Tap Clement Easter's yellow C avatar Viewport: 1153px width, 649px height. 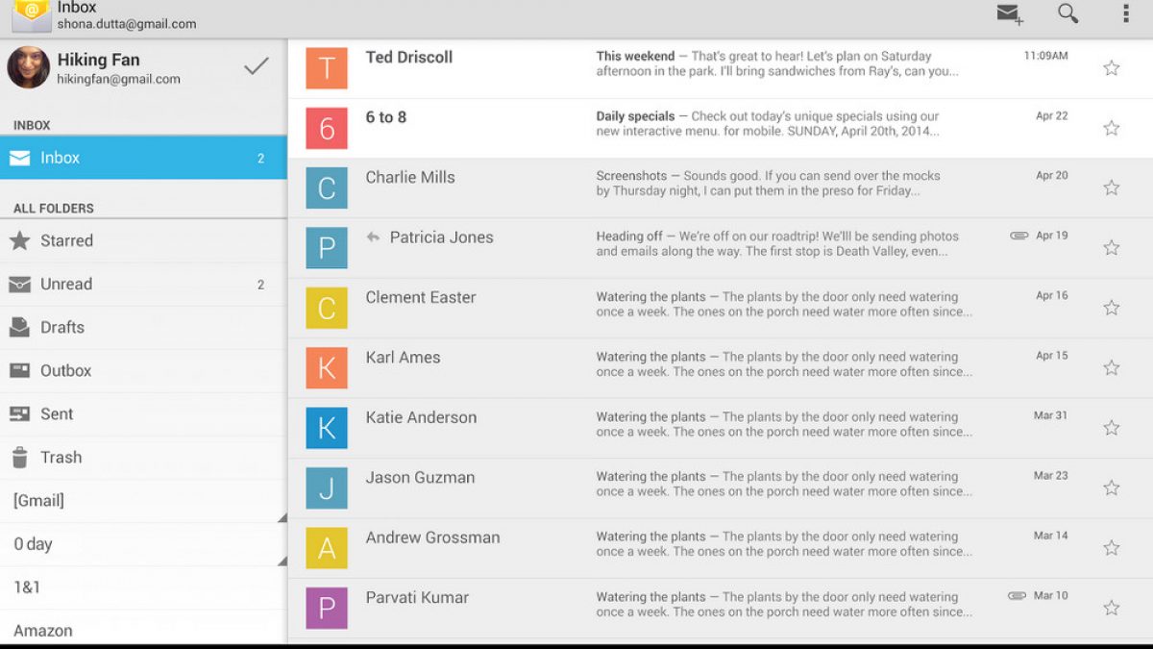click(x=327, y=308)
